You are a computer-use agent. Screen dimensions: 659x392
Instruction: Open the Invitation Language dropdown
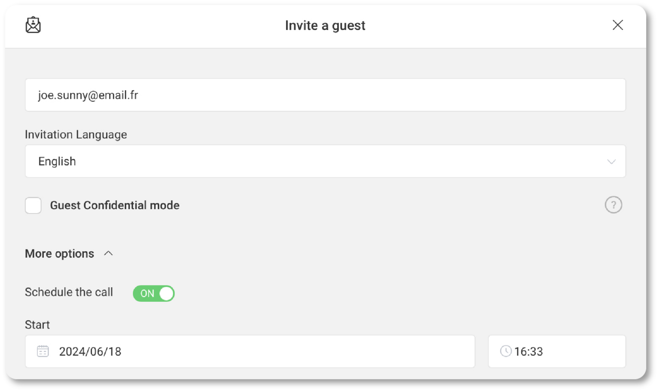pyautogui.click(x=325, y=161)
